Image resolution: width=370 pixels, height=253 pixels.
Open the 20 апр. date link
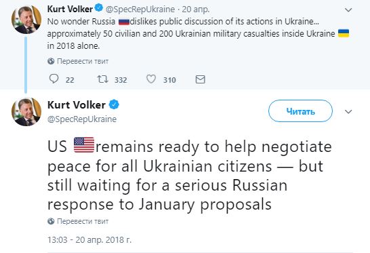click(196, 9)
